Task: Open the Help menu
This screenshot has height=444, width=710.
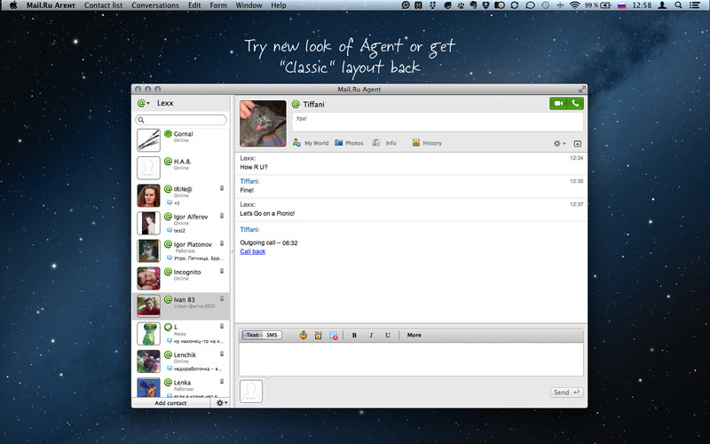Action: (279, 5)
